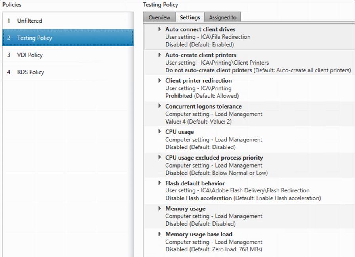This screenshot has height=257, width=355.
Task: Switch to the Overview tab
Action: tap(159, 17)
